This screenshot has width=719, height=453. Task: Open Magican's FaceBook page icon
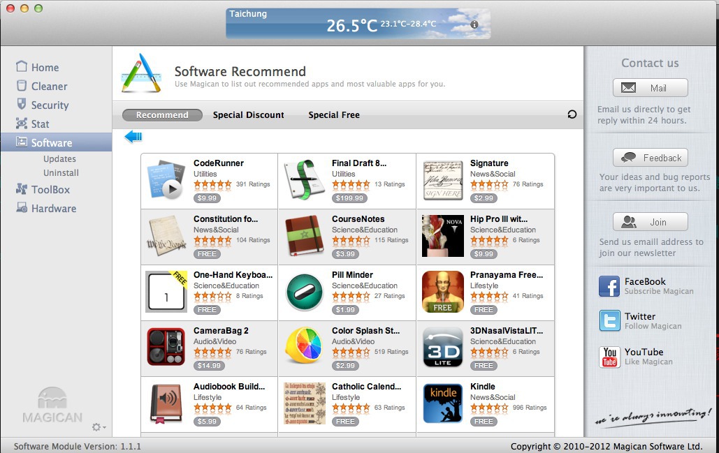tap(609, 286)
